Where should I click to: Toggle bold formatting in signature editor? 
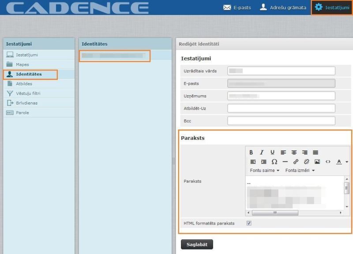click(x=251, y=152)
